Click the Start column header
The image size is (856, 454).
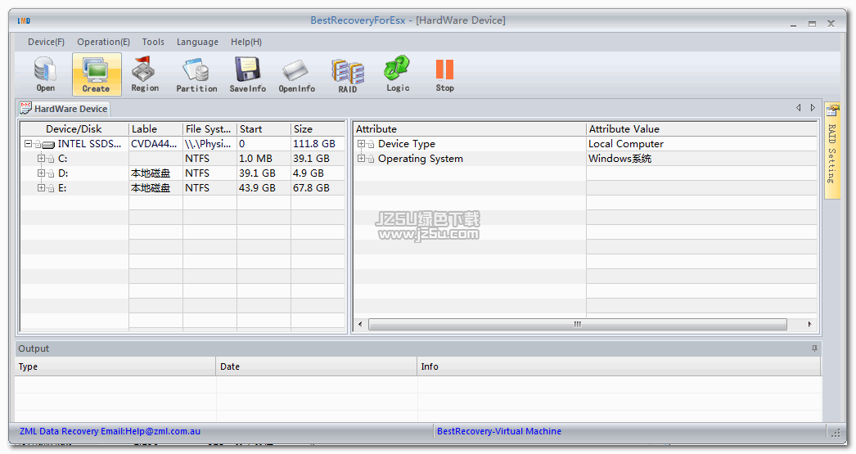pyautogui.click(x=264, y=128)
